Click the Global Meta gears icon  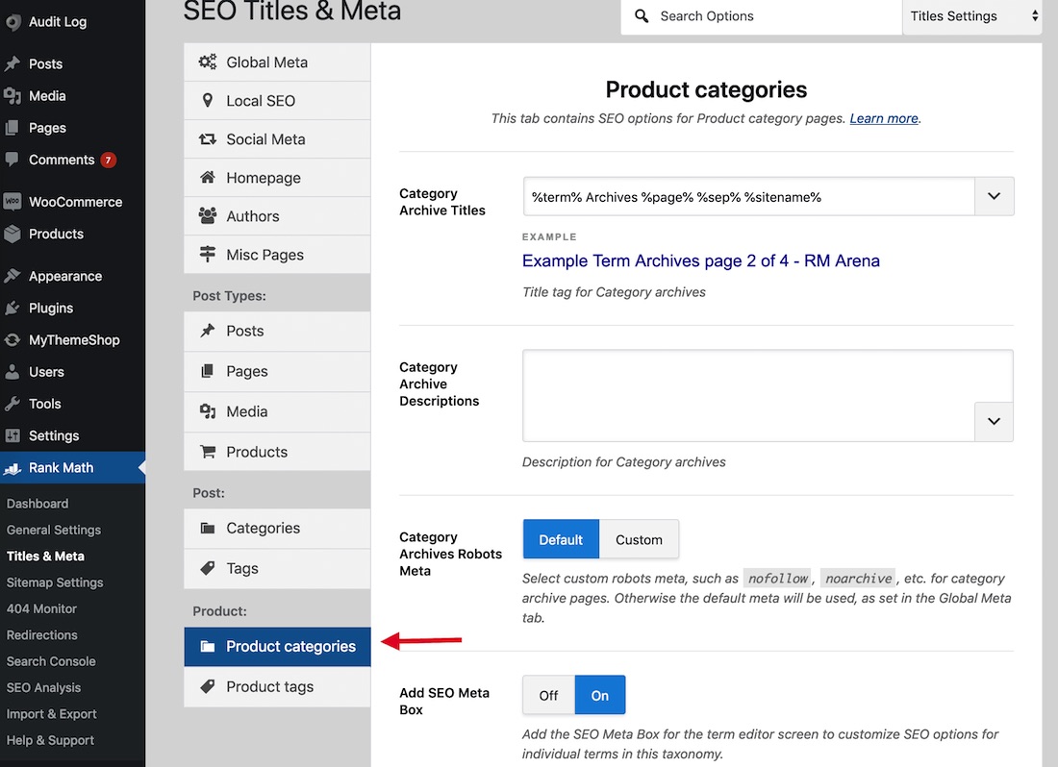[x=208, y=62]
